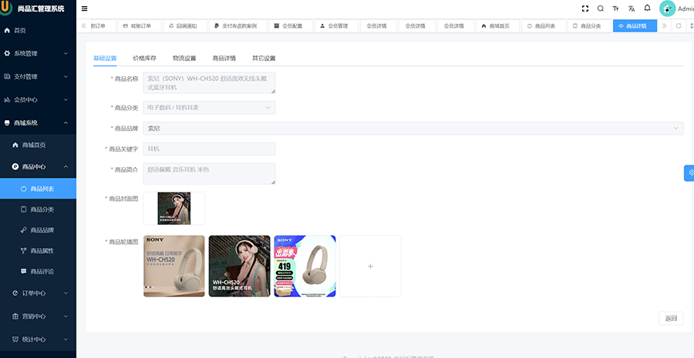Viewport: 694px width, 358px height.
Task: Refresh the page via tab bar reload icon
Action: pos(679,26)
